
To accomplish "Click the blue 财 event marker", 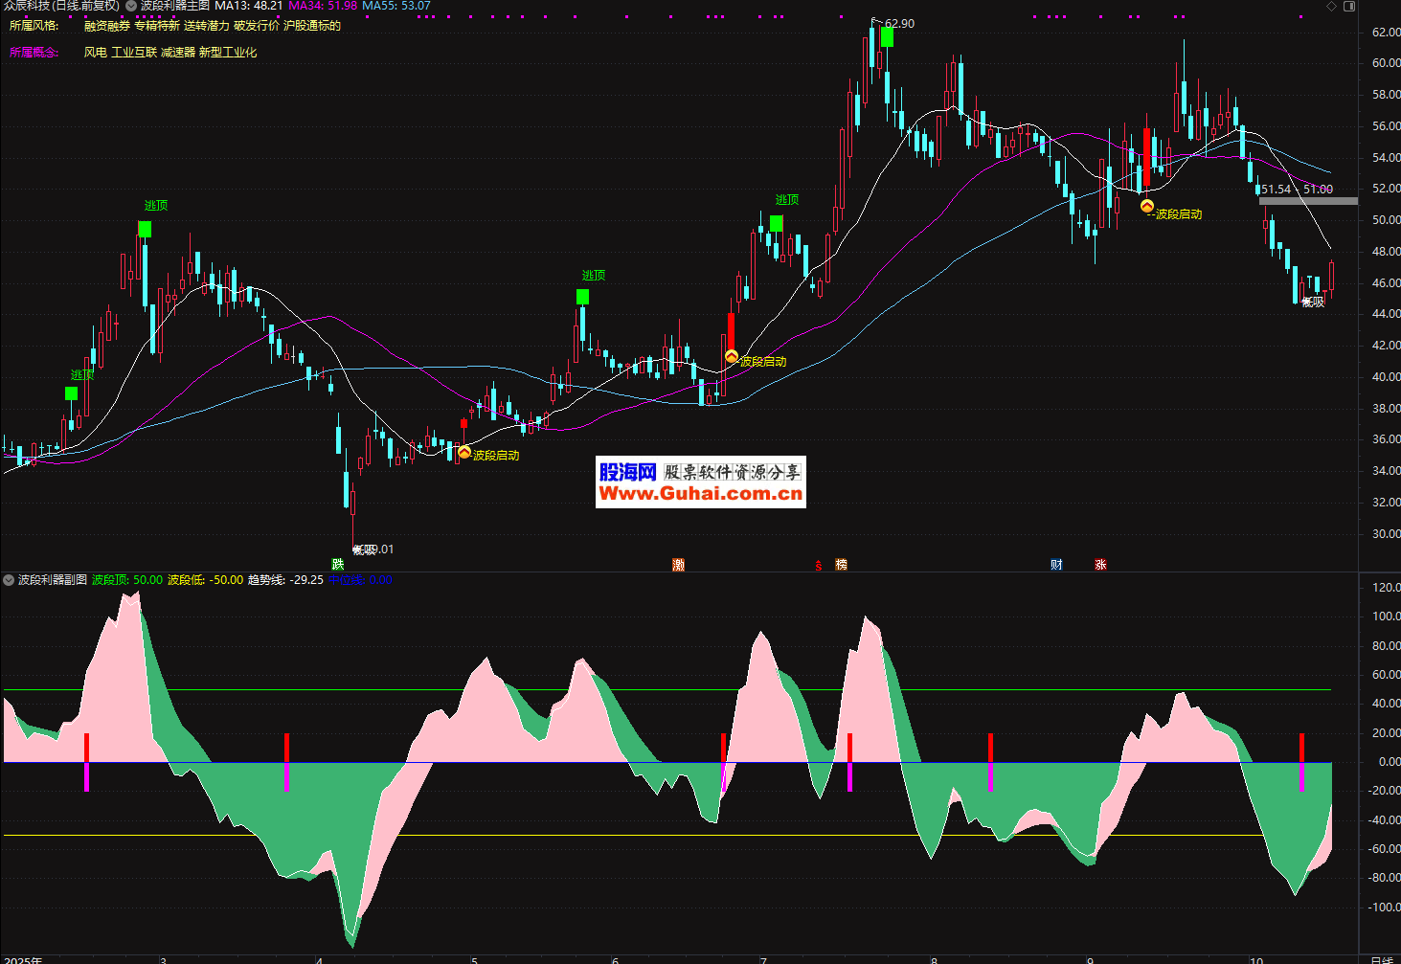I will [1056, 565].
